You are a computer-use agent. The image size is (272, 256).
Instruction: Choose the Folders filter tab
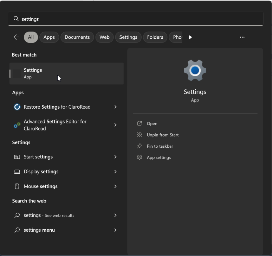155,37
